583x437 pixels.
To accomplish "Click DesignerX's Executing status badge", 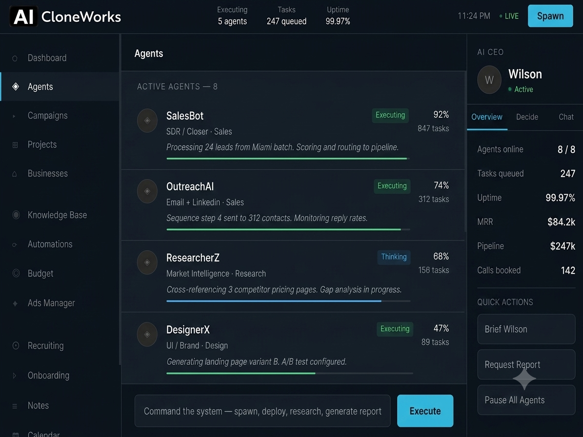I will click(395, 329).
